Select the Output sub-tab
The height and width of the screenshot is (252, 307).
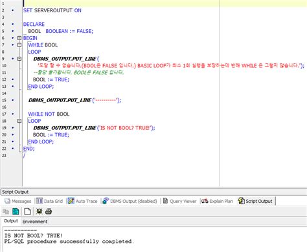[x=11, y=221]
